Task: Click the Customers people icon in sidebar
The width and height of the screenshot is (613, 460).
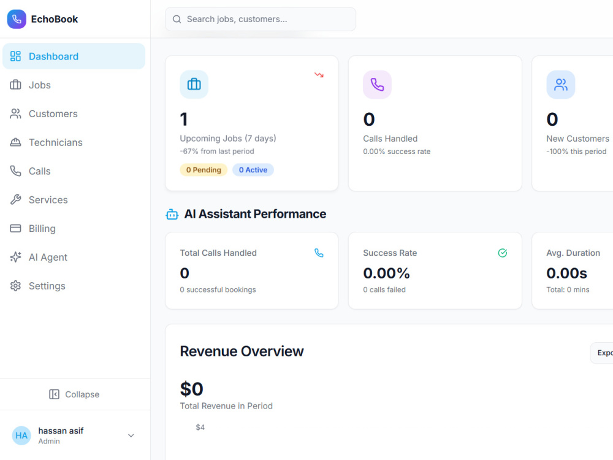Action: point(15,114)
